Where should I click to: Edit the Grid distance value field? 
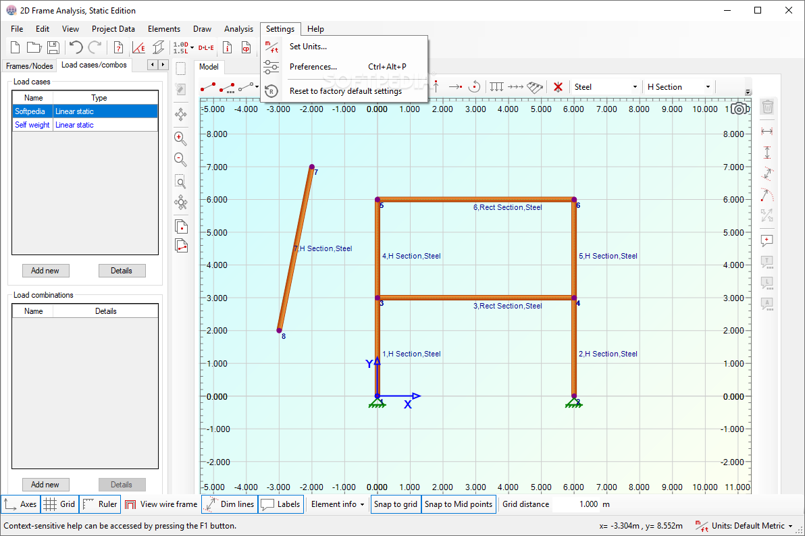[x=576, y=504]
